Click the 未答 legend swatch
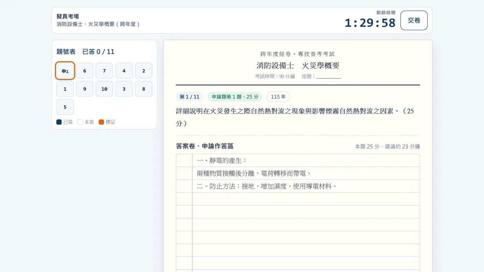 click(80, 122)
